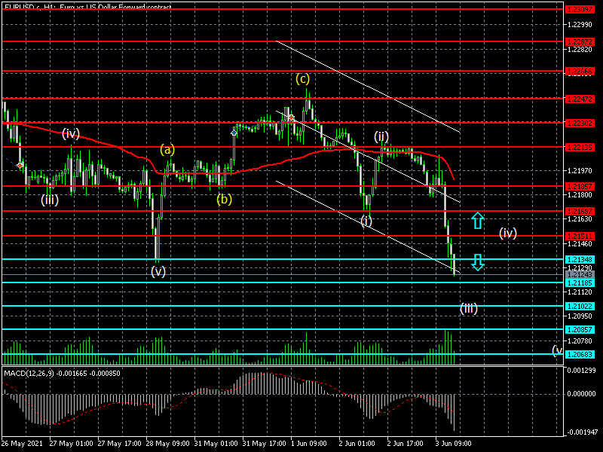Click the 27 May 01:00 time label
The height and width of the screenshot is (452, 603).
tap(71, 444)
